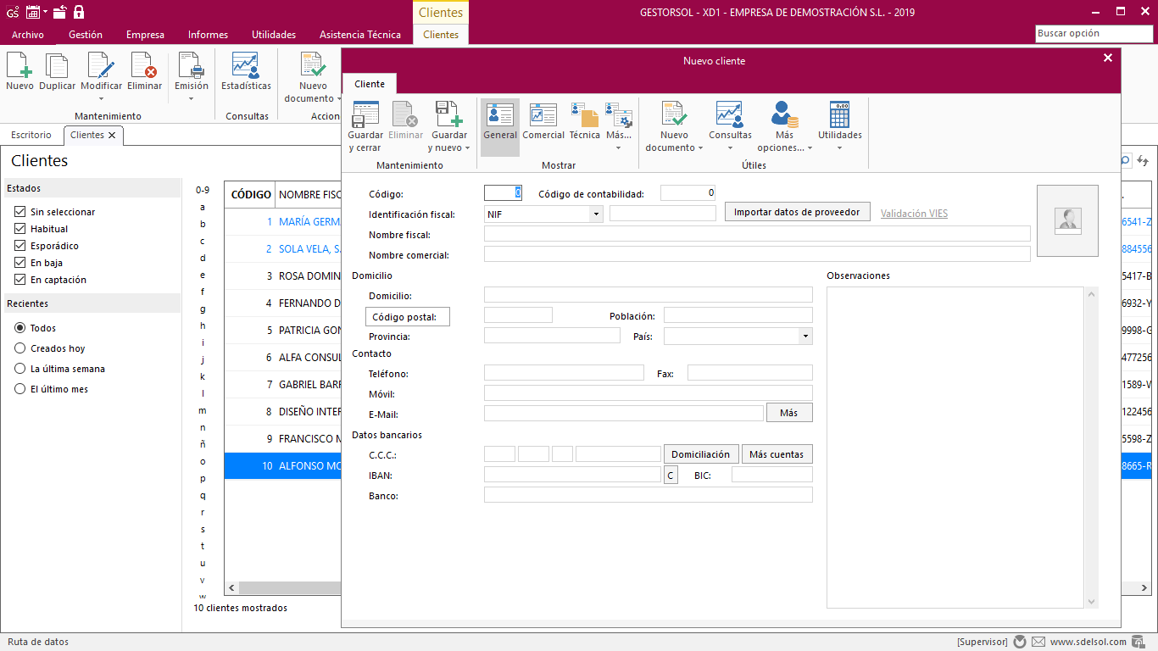Click the Duplicar icon in ribbon
This screenshot has height=651, width=1158.
57,65
